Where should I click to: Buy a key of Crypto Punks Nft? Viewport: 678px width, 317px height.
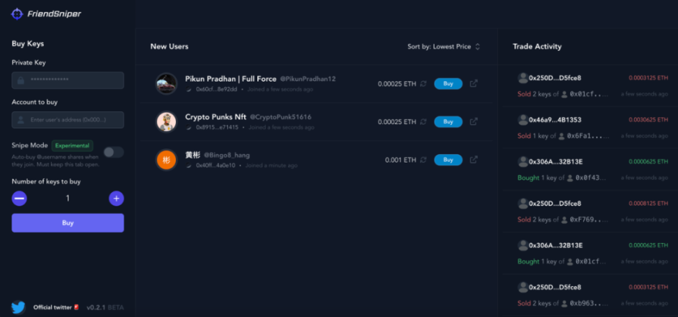point(449,122)
